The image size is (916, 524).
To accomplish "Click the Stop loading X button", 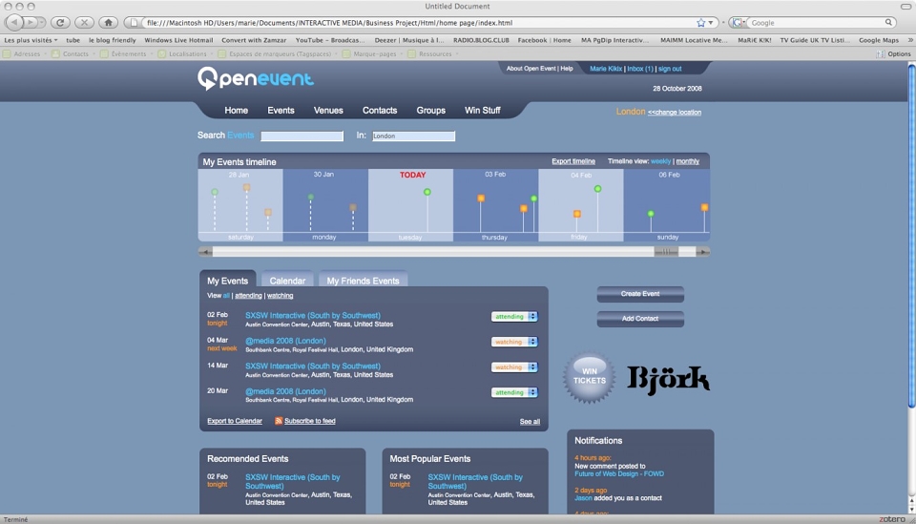I will coord(84,22).
